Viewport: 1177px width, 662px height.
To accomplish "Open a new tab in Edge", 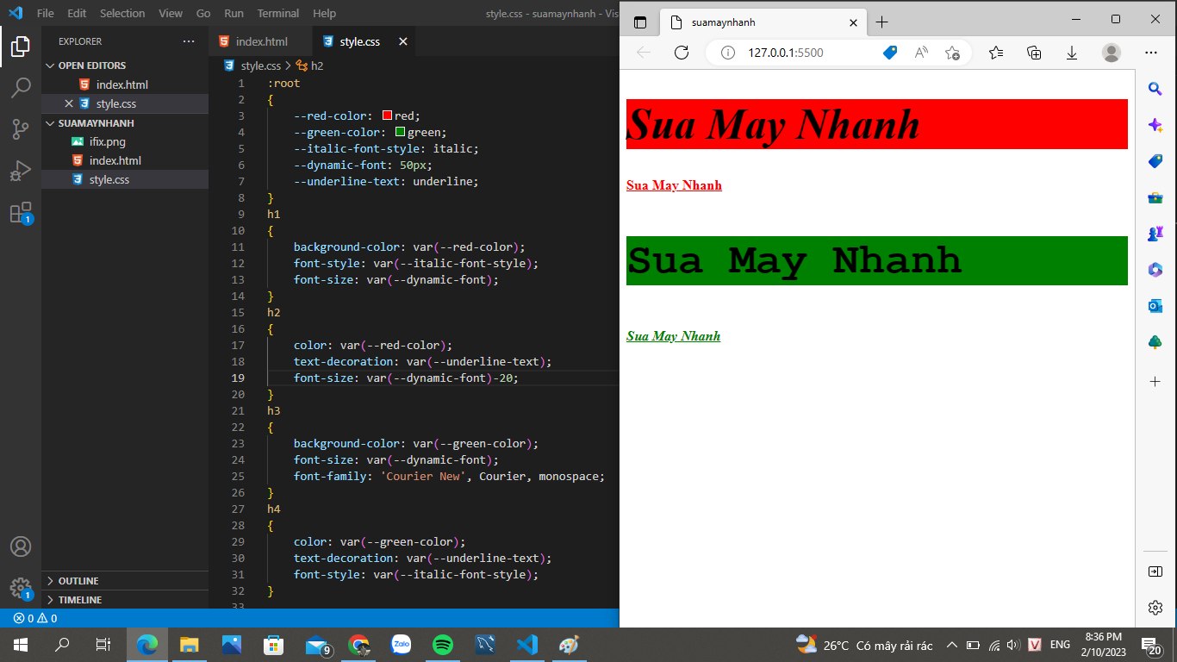I will tap(881, 22).
